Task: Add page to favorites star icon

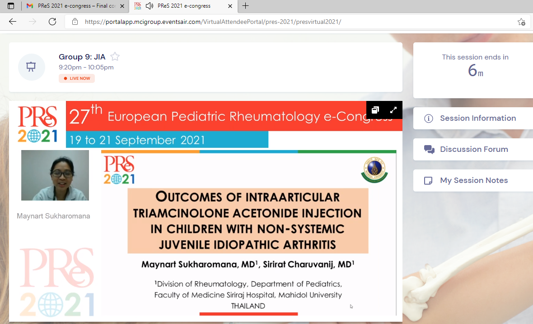Action: 521,22
